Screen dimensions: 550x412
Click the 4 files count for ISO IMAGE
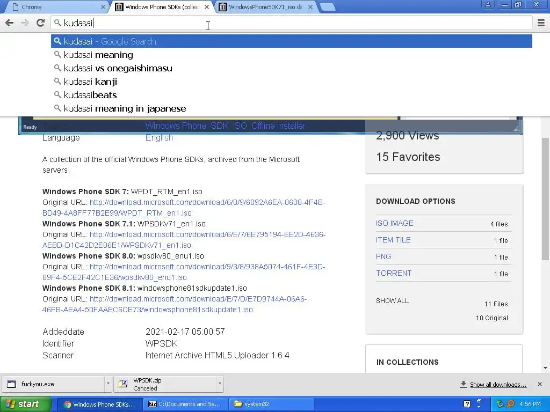coord(499,224)
